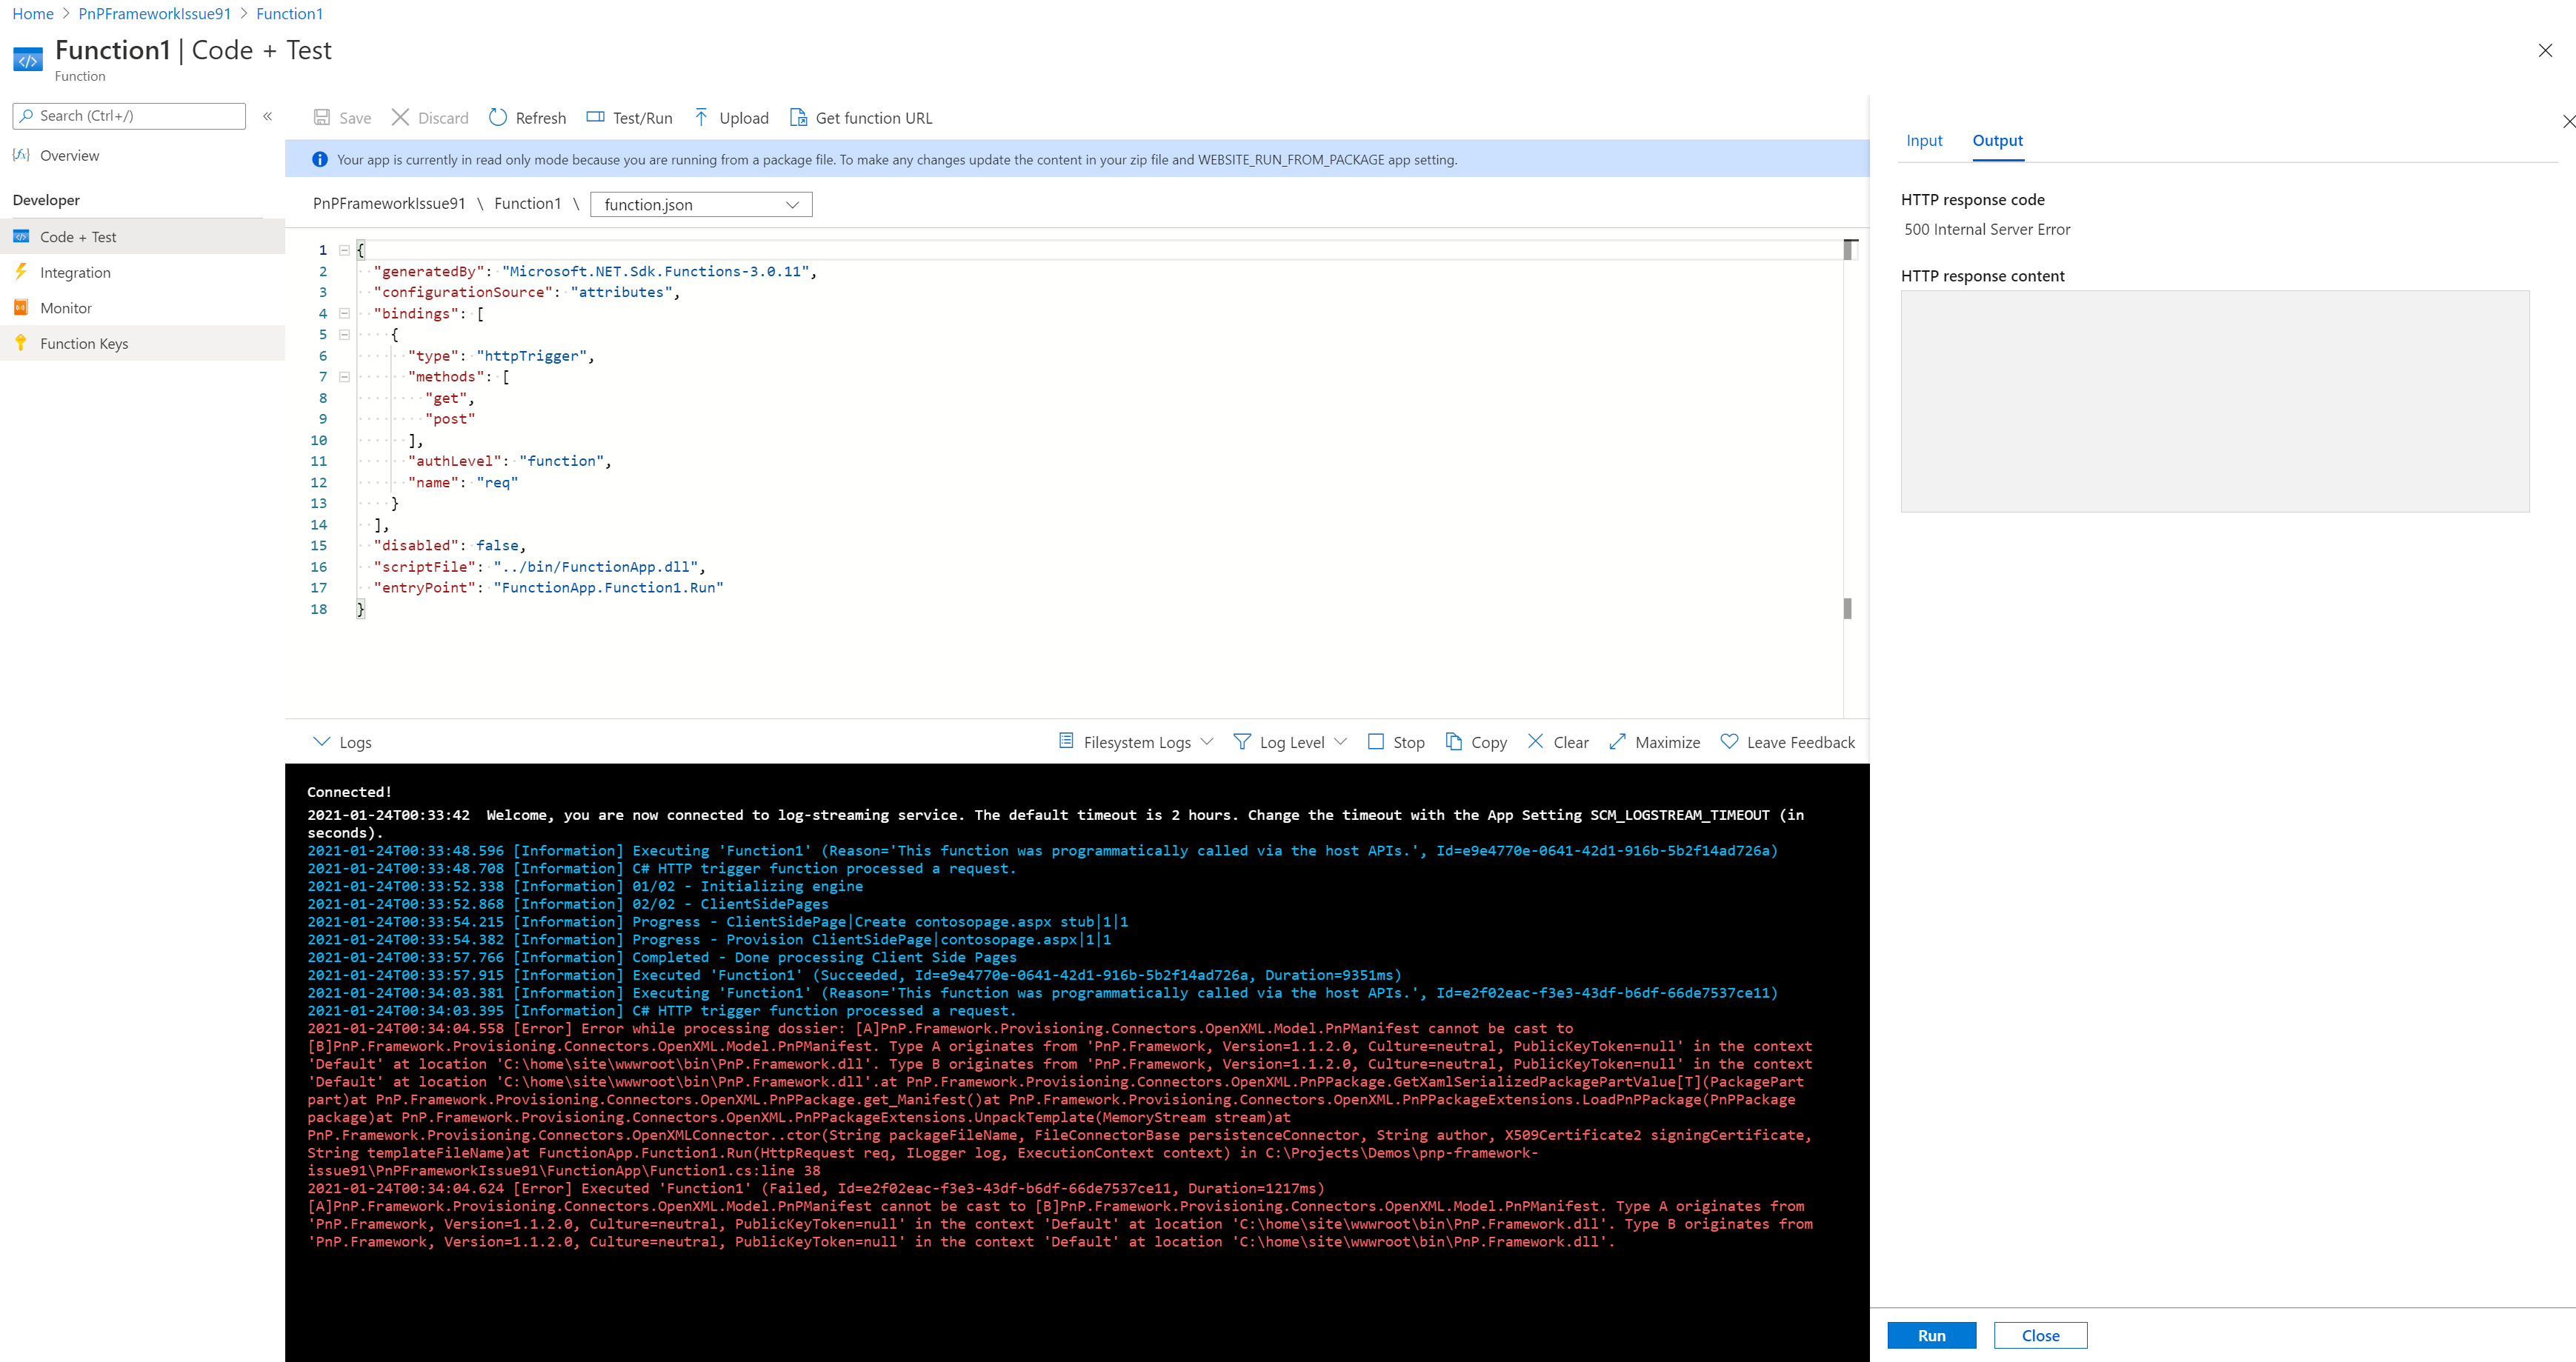Close the Function1 blade
The height and width of the screenshot is (1362, 2576).
(x=2546, y=51)
